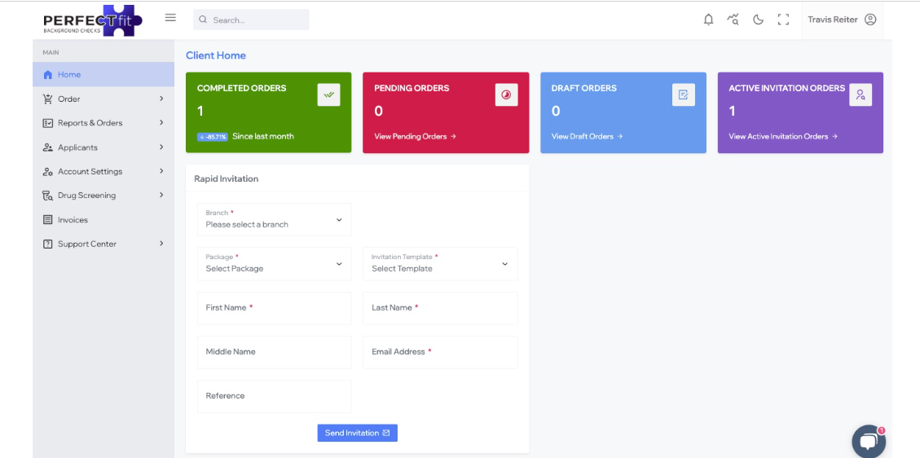Click the Search input field
The image size is (920, 458).
251,20
